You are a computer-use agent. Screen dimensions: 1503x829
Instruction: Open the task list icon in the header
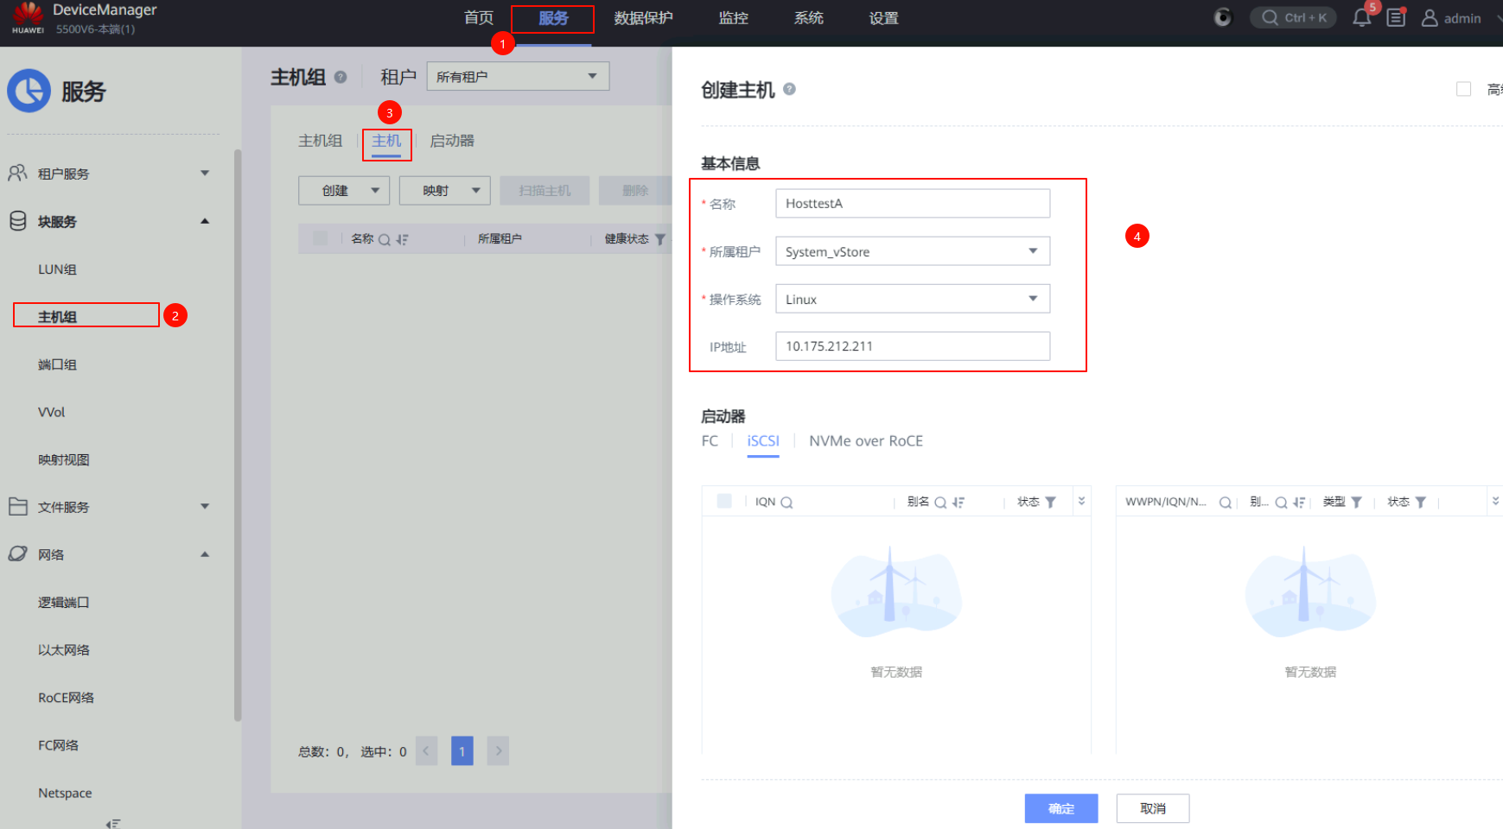[x=1396, y=18]
